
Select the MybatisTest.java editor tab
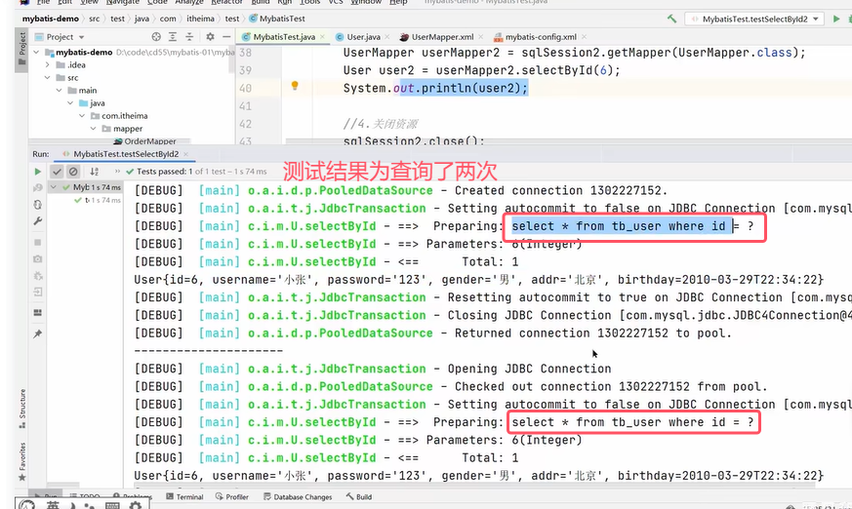284,37
